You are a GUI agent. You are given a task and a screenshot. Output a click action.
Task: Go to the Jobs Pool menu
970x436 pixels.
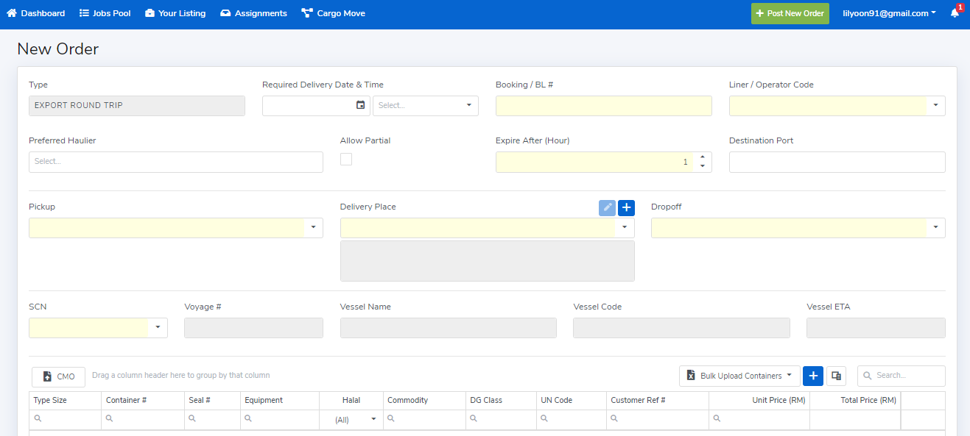[x=105, y=13]
